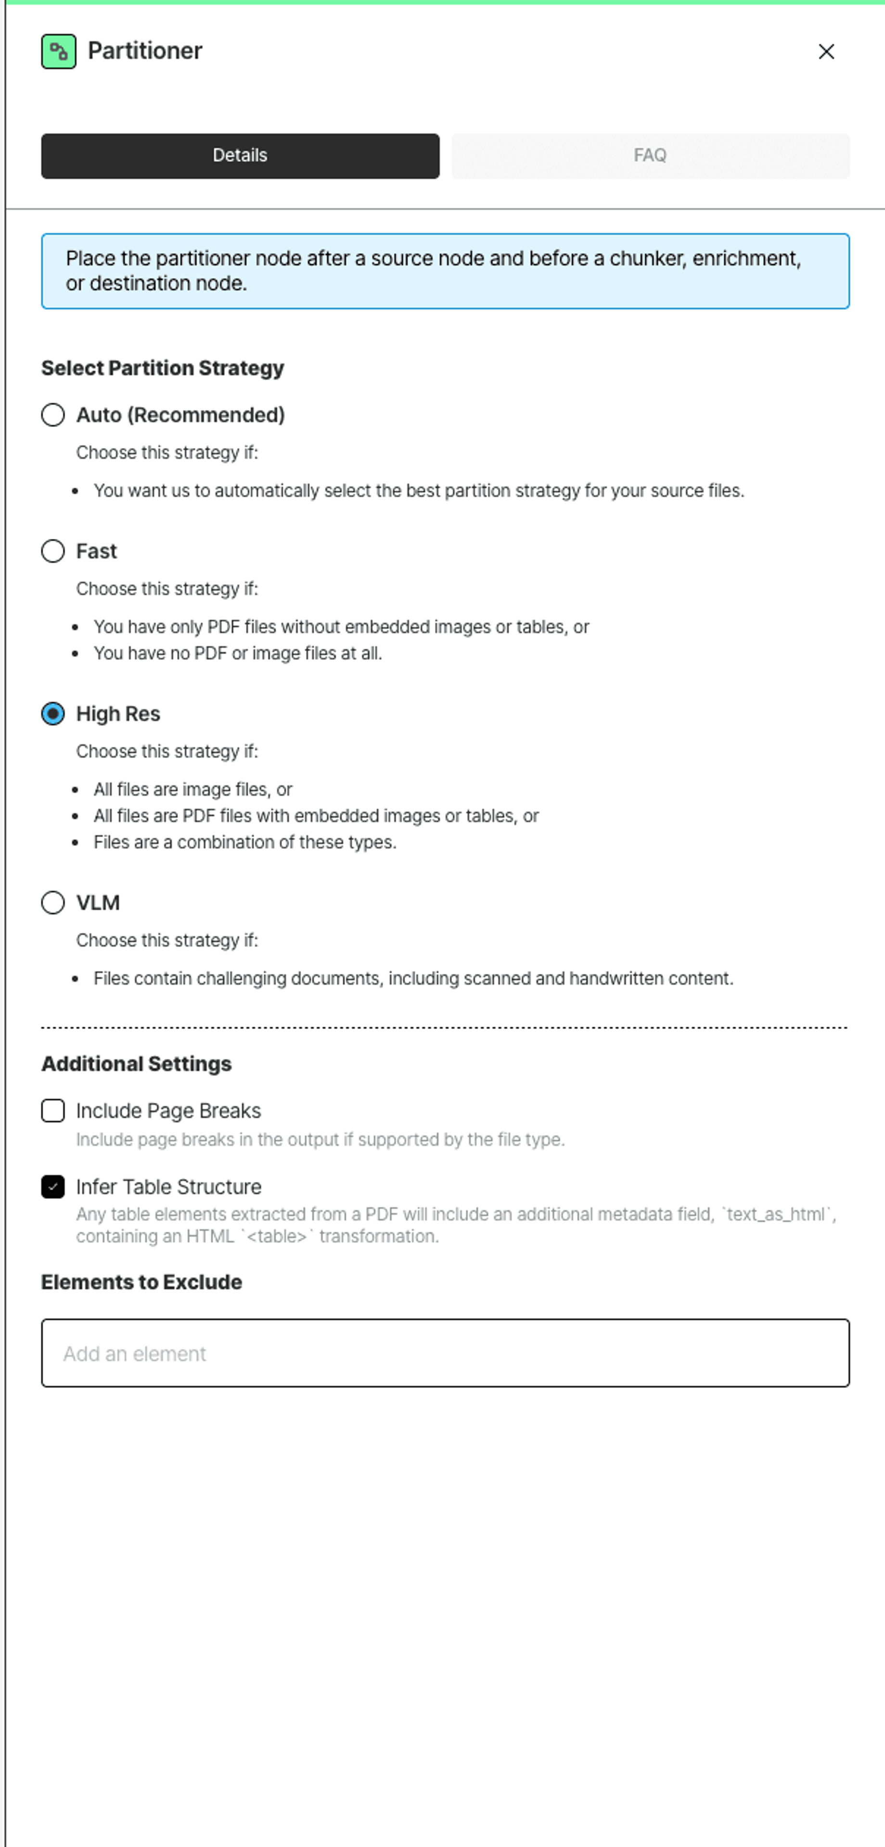Select the Auto (Recommended) radio button

click(x=53, y=415)
